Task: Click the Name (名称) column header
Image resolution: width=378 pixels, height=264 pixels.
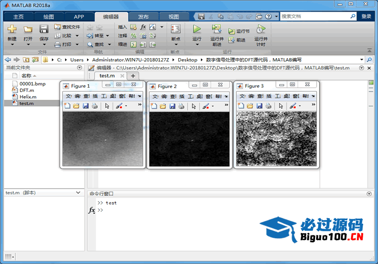Action: pos(29,76)
